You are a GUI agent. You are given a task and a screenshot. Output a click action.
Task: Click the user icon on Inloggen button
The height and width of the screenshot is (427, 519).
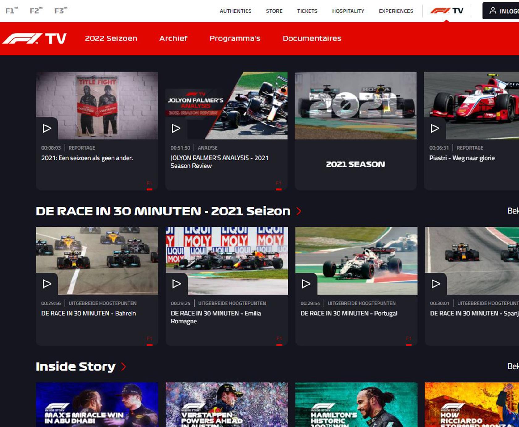(493, 11)
